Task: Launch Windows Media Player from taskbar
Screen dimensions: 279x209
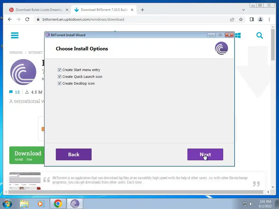Action: tap(41, 204)
